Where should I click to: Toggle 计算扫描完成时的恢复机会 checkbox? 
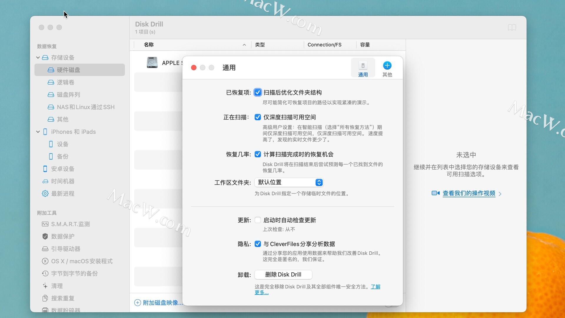coord(258,154)
